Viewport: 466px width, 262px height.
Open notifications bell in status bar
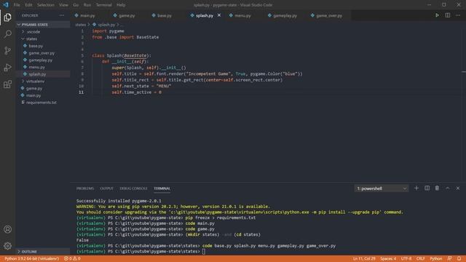tap(459, 259)
